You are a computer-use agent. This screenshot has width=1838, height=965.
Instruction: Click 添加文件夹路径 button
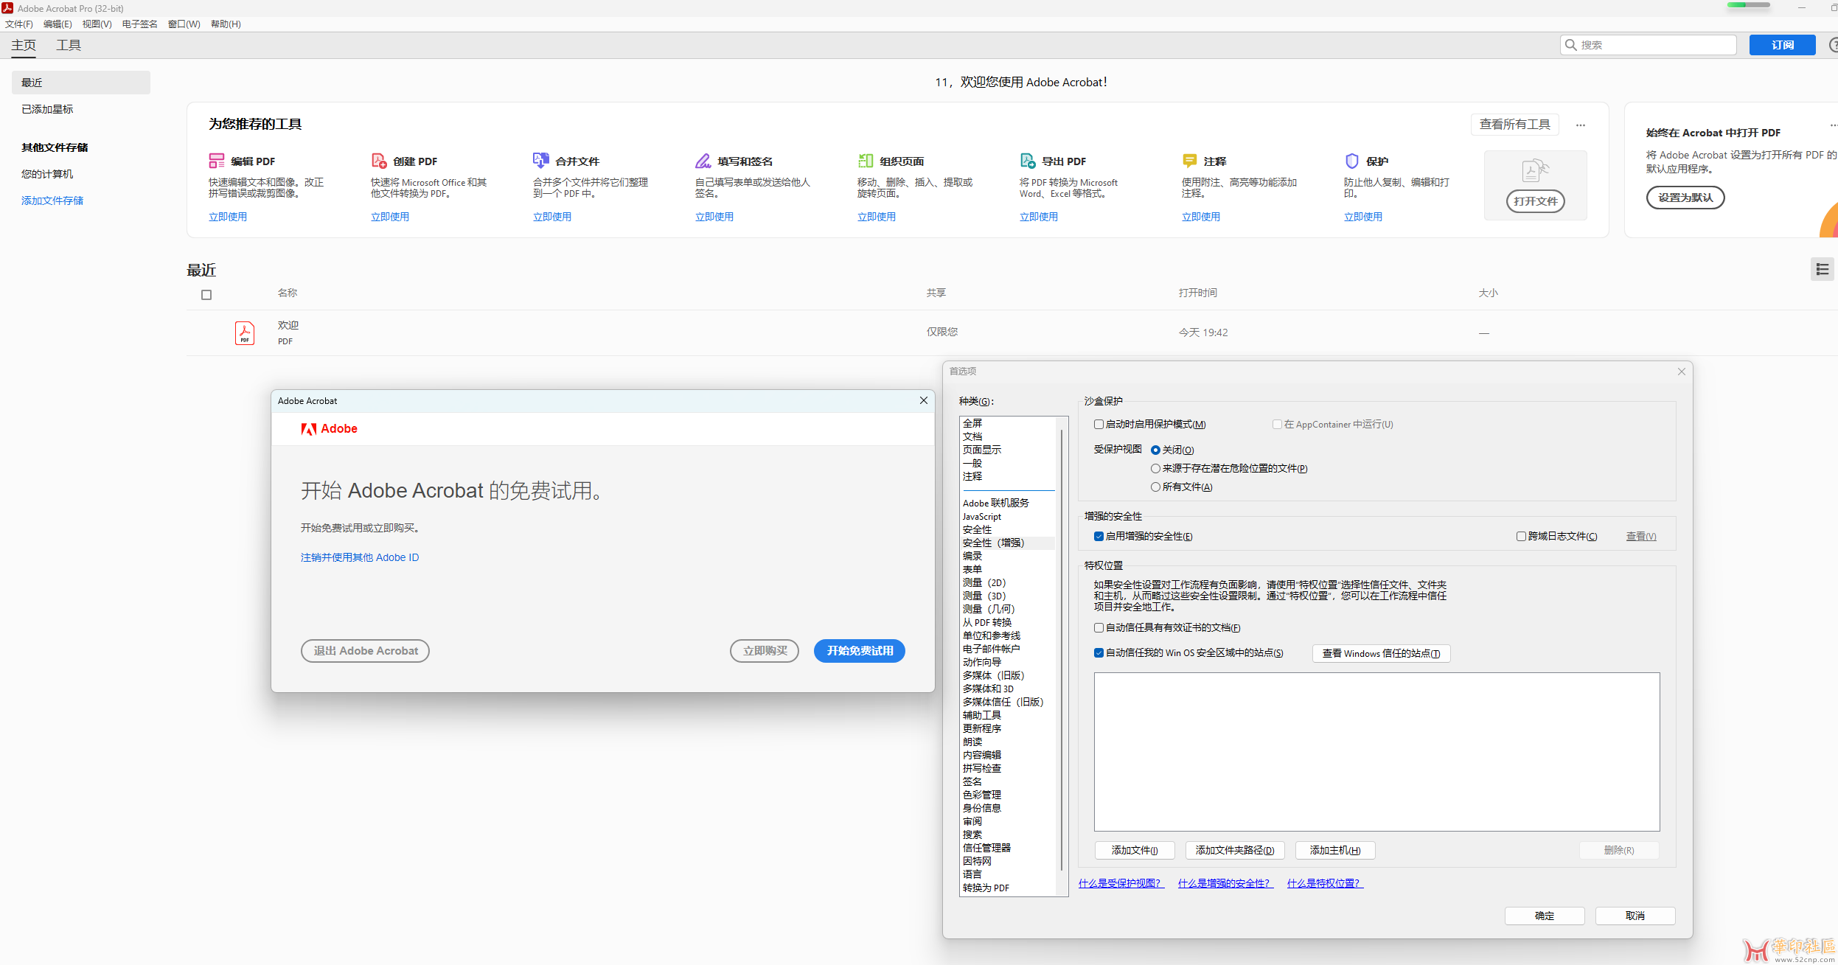click(x=1235, y=851)
